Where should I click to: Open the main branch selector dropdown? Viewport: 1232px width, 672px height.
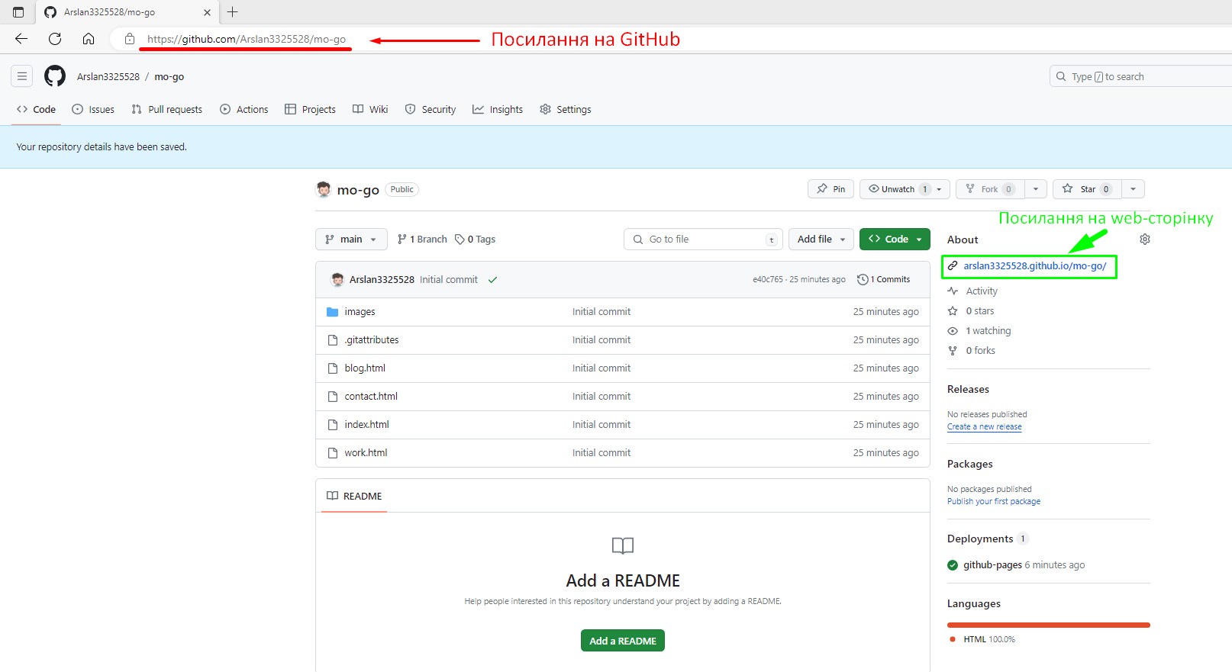click(x=351, y=240)
